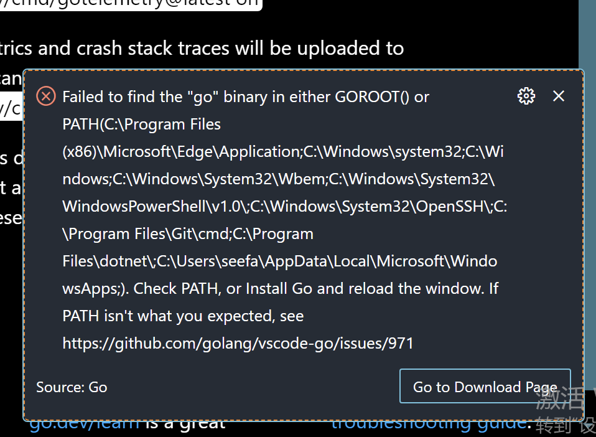Click the 'Check PATH, or Install Go' line
The image size is (596, 437).
pos(280,289)
